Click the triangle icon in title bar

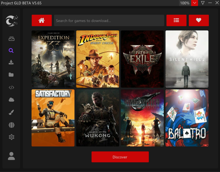(x=203, y=3)
